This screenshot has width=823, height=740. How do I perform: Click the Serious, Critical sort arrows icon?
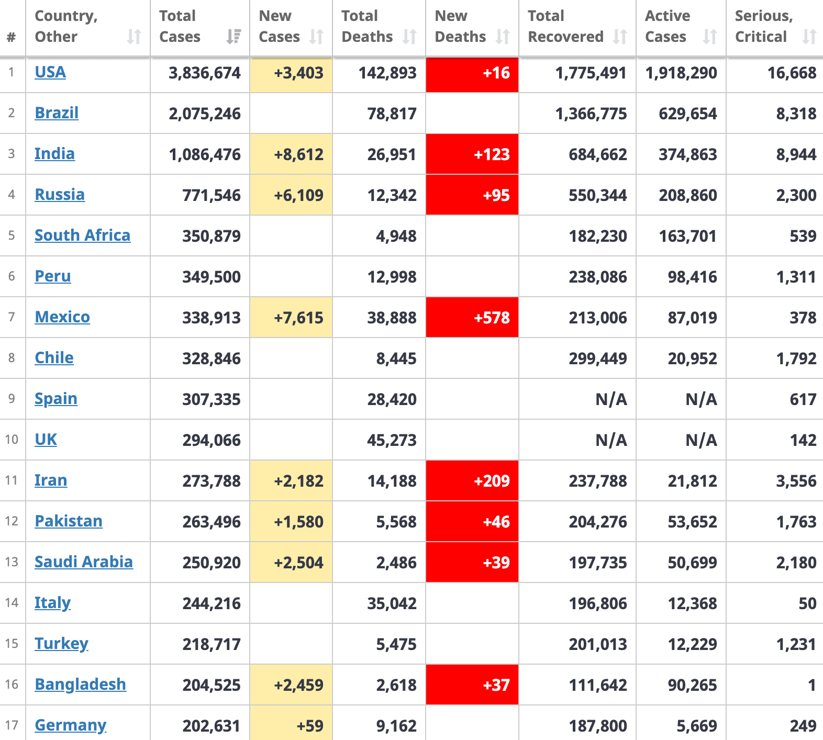click(x=809, y=37)
